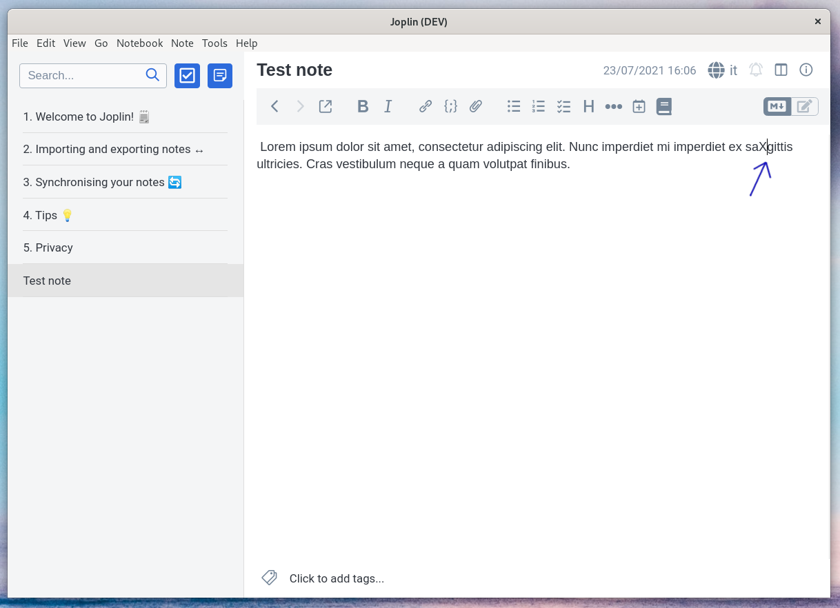Click the word 'Lorem' in the note body
This screenshot has height=608, width=840.
tap(278, 147)
